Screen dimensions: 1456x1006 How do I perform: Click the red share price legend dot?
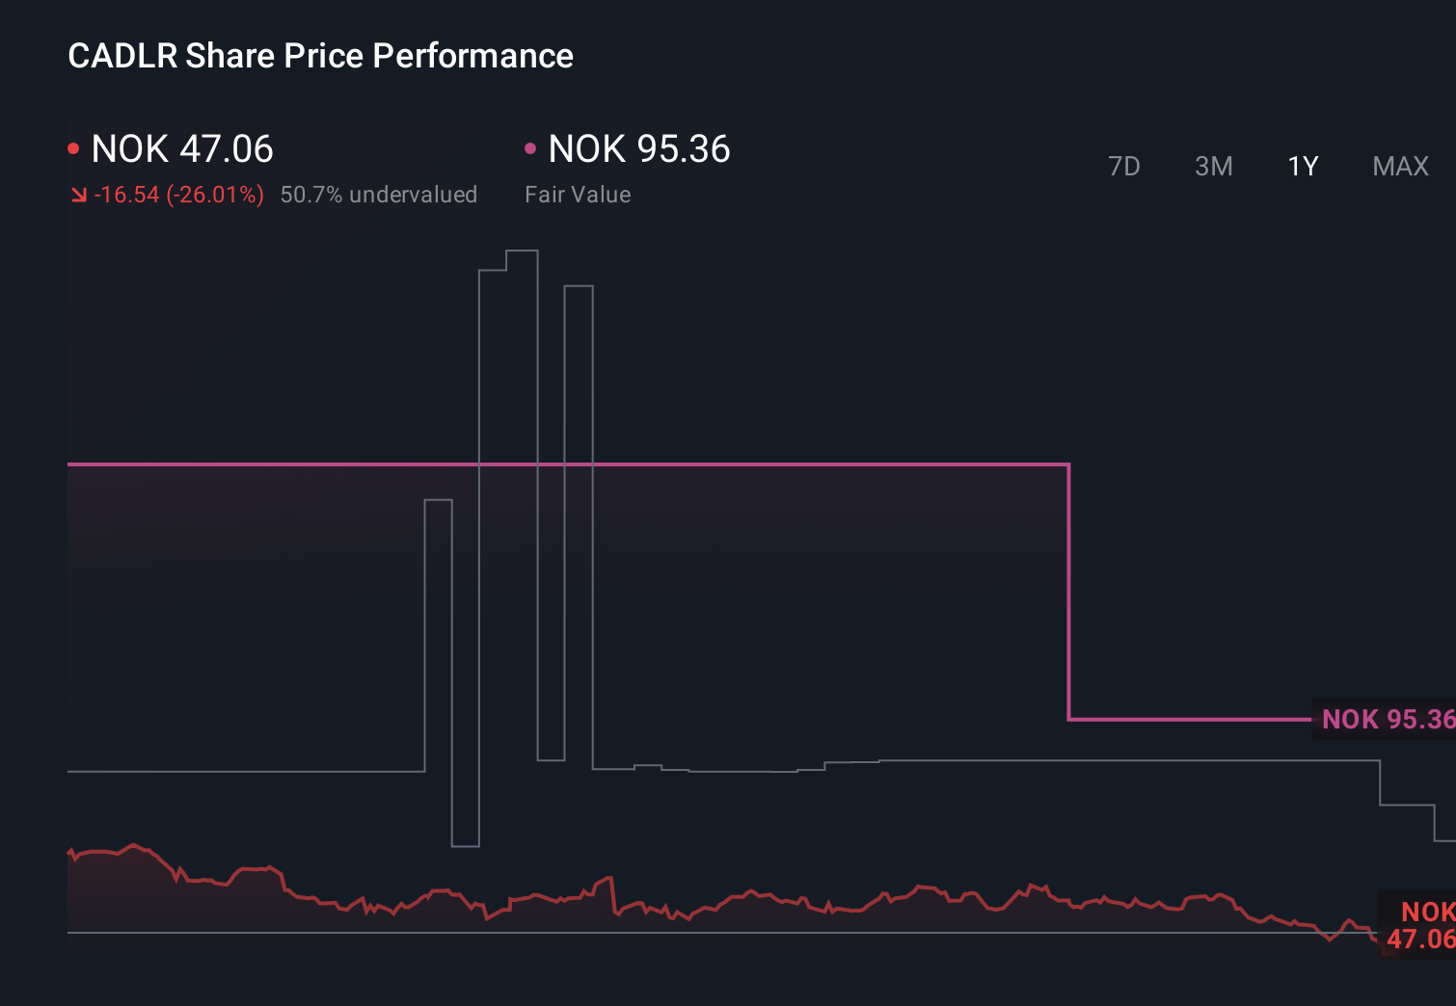(74, 147)
